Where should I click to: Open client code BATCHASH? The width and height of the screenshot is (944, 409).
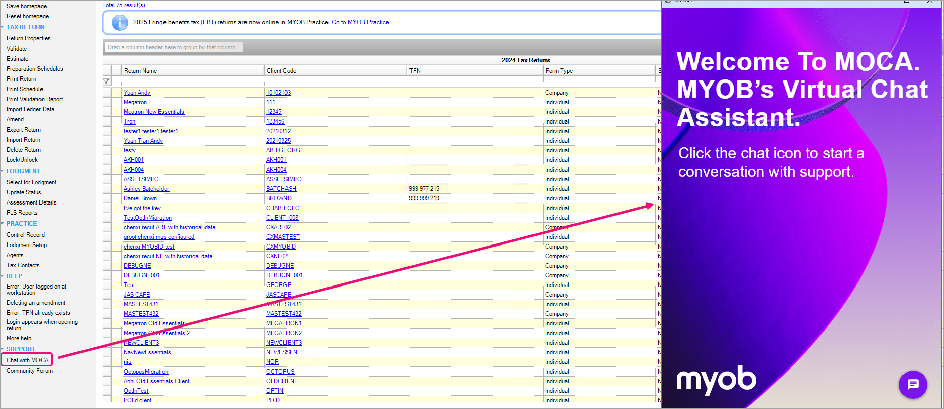point(281,189)
